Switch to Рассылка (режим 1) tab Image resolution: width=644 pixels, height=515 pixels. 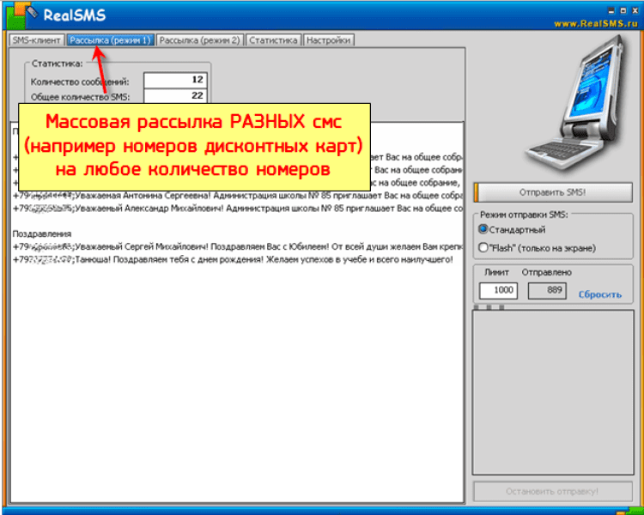(110, 40)
